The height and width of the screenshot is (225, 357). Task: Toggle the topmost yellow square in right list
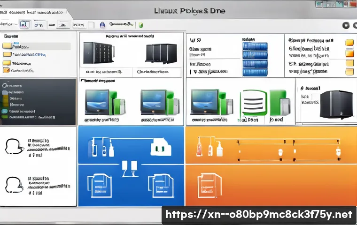click(x=350, y=43)
